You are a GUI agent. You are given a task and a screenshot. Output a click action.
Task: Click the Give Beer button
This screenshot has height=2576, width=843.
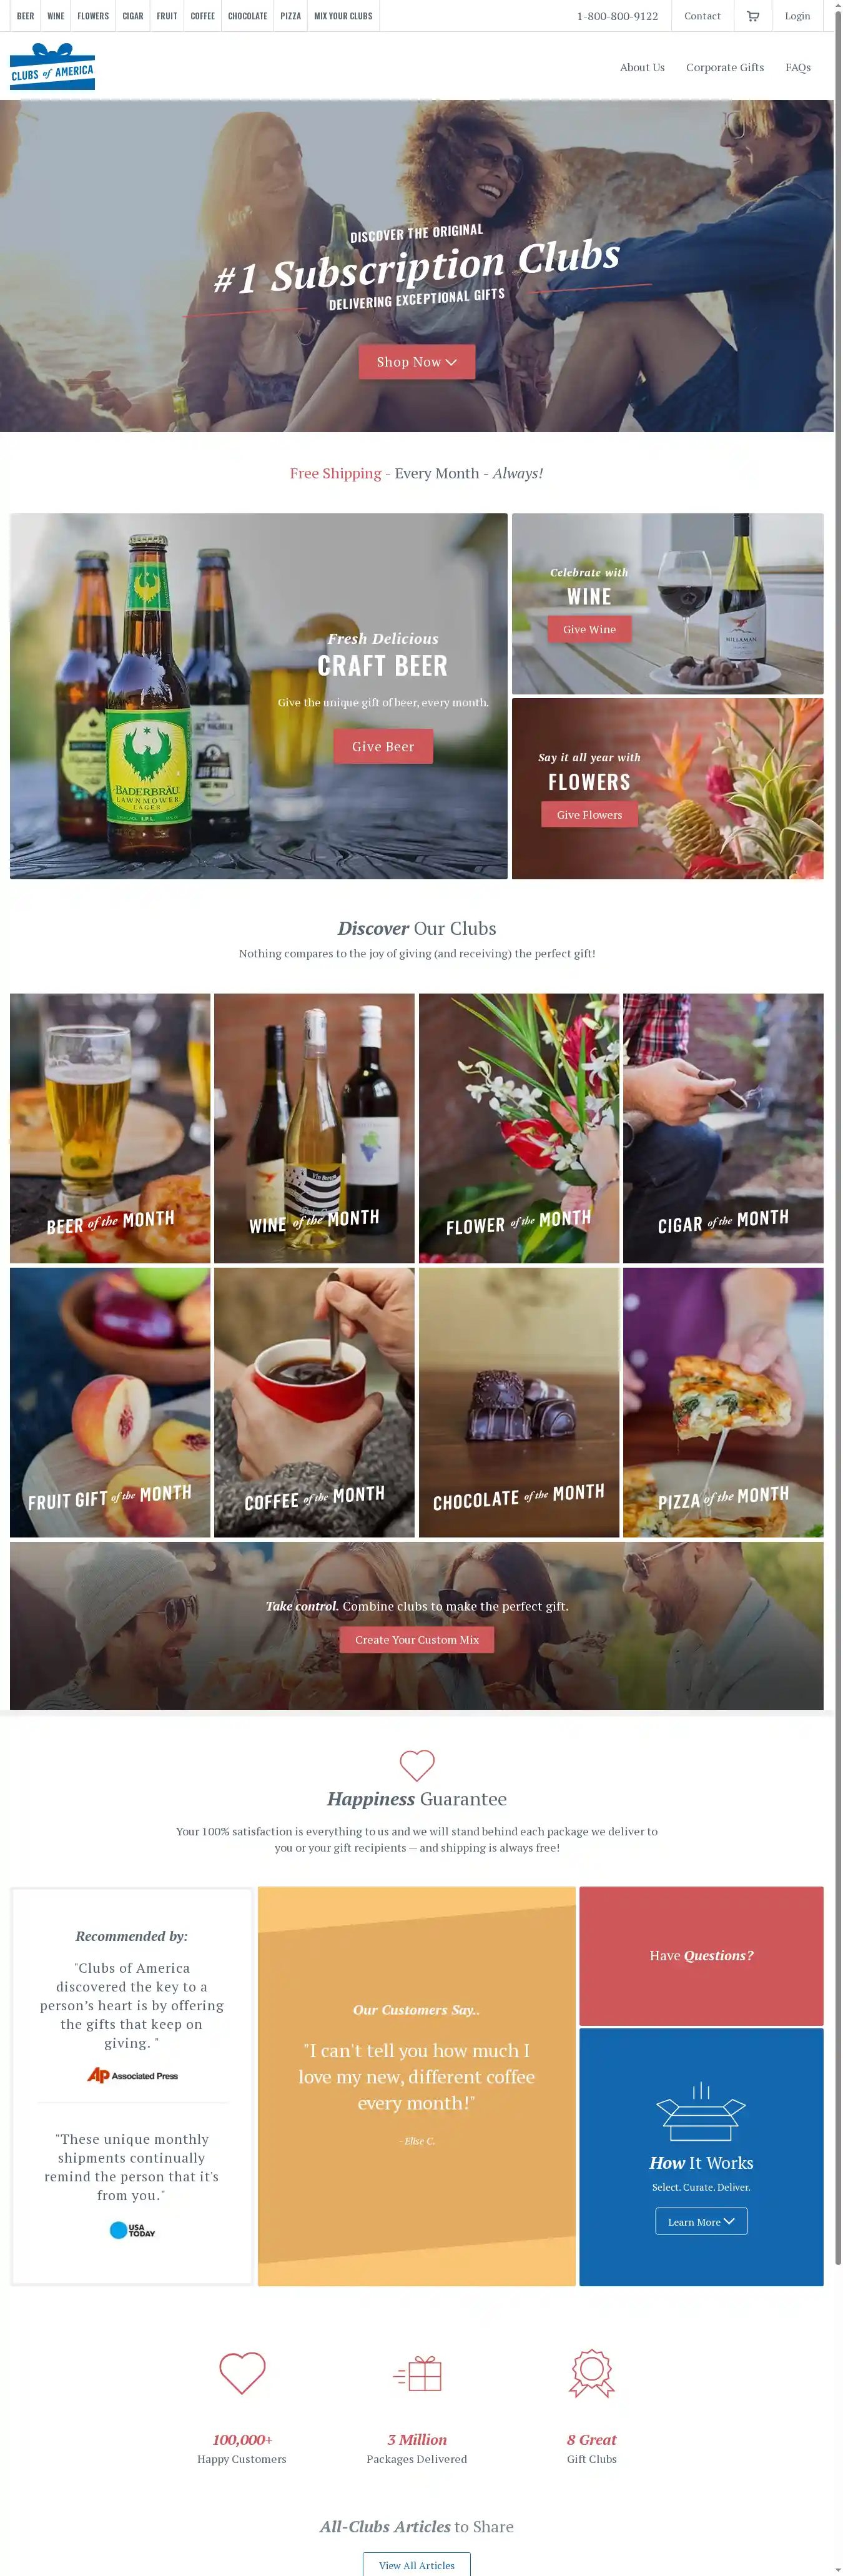tap(383, 746)
